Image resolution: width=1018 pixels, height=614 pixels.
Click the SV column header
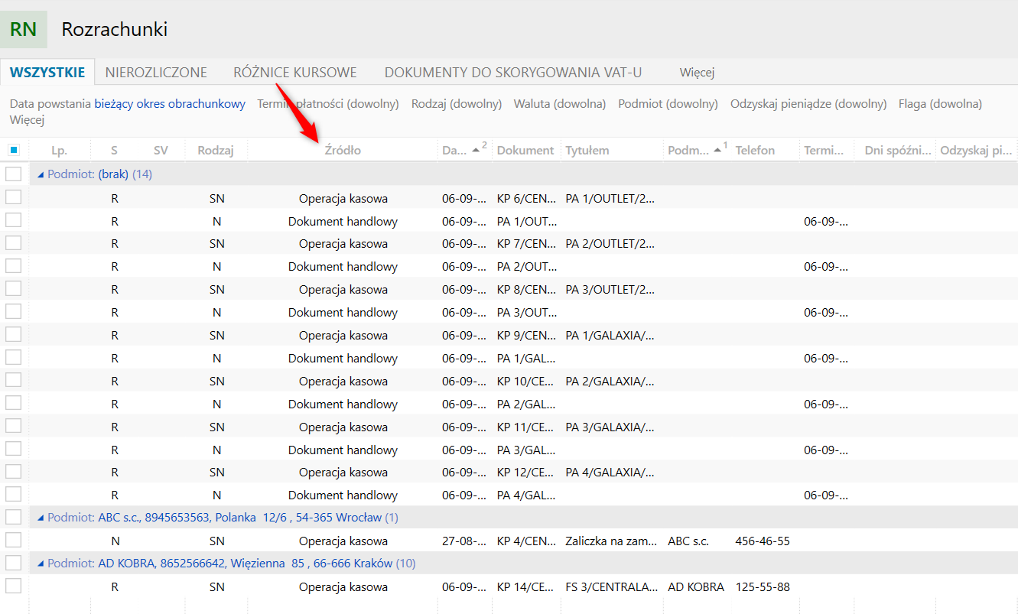pyautogui.click(x=161, y=151)
